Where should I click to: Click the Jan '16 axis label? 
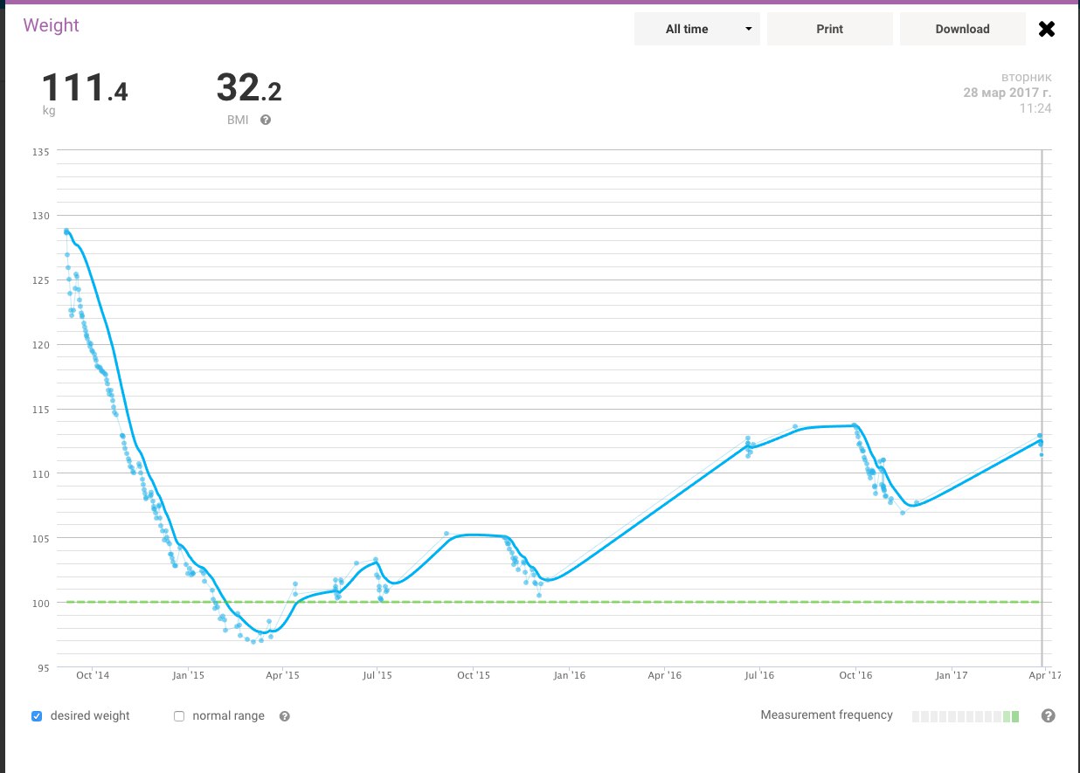pos(569,675)
